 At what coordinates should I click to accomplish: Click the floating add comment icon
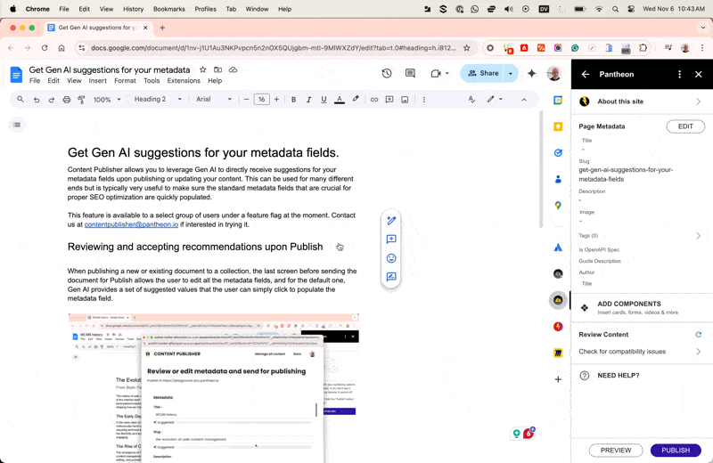point(391,240)
